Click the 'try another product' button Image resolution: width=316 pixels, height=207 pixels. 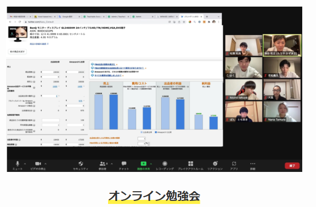click(x=17, y=52)
